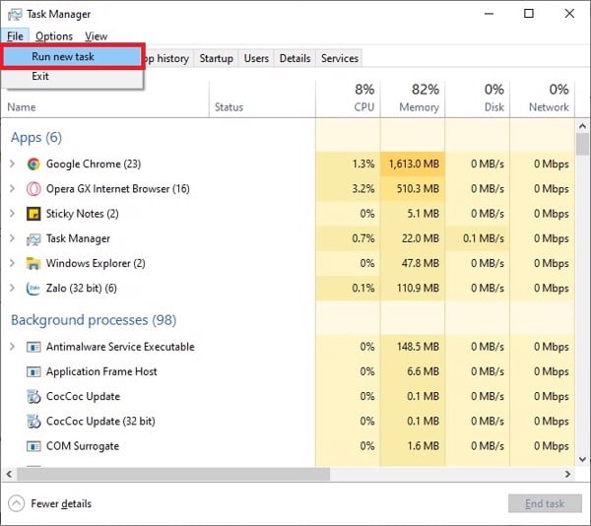Image resolution: width=591 pixels, height=526 pixels.
Task: Click the vertical scrollbar thumb
Action: pyautogui.click(x=582, y=144)
